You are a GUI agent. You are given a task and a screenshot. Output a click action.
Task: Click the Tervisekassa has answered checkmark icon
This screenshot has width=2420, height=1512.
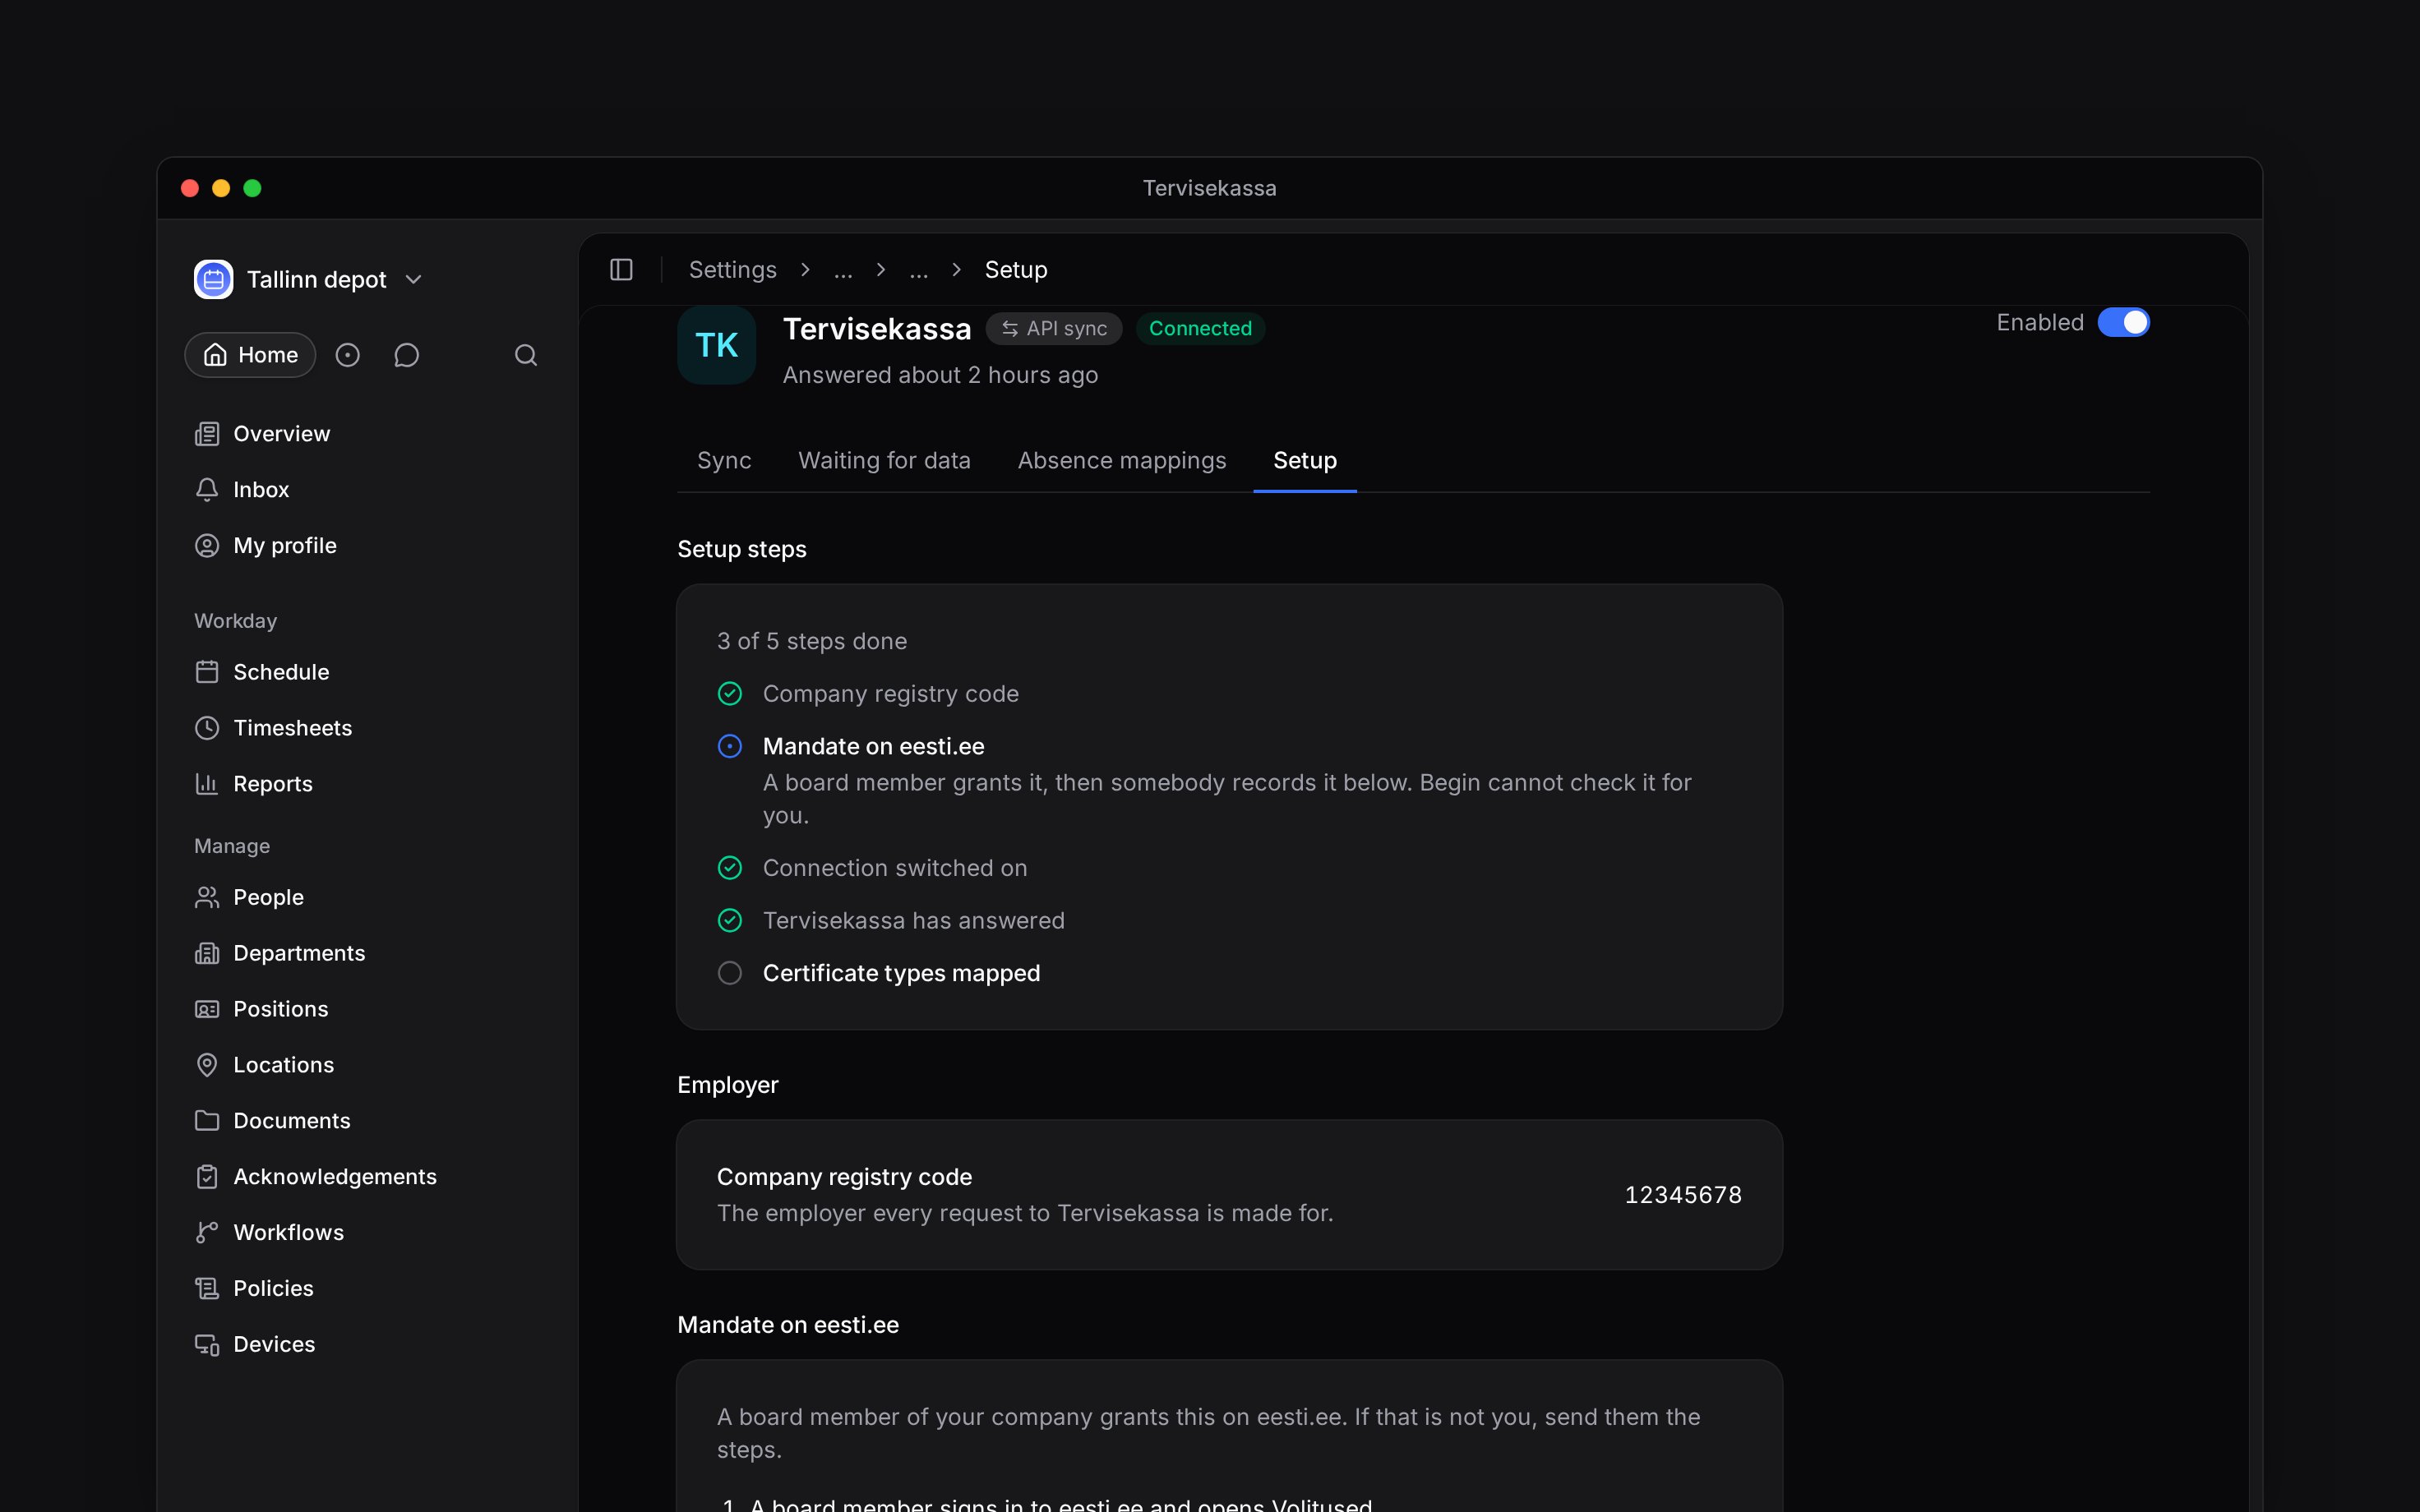point(730,921)
